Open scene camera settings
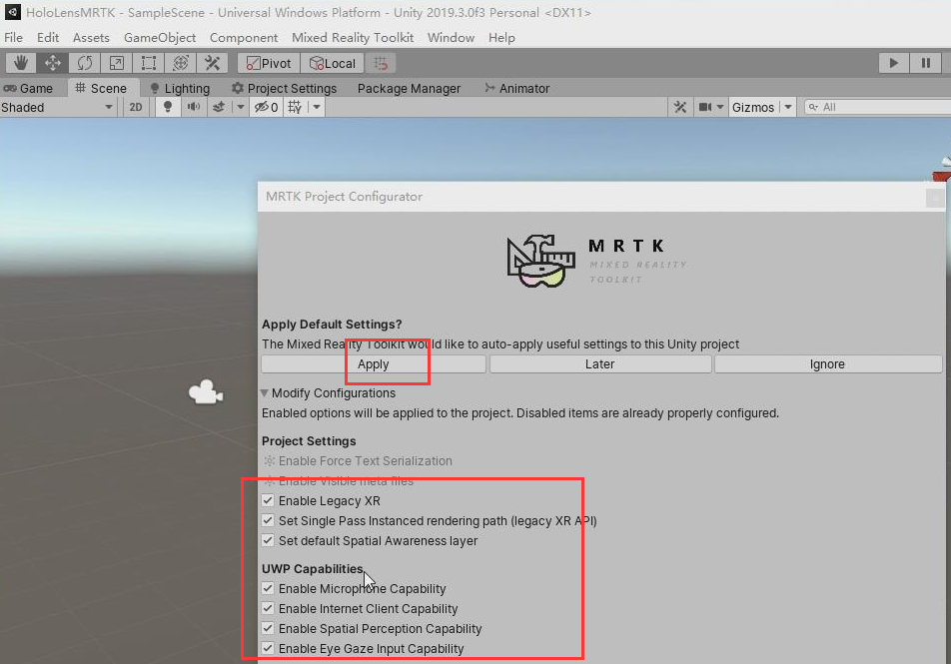The width and height of the screenshot is (951, 664). (710, 107)
